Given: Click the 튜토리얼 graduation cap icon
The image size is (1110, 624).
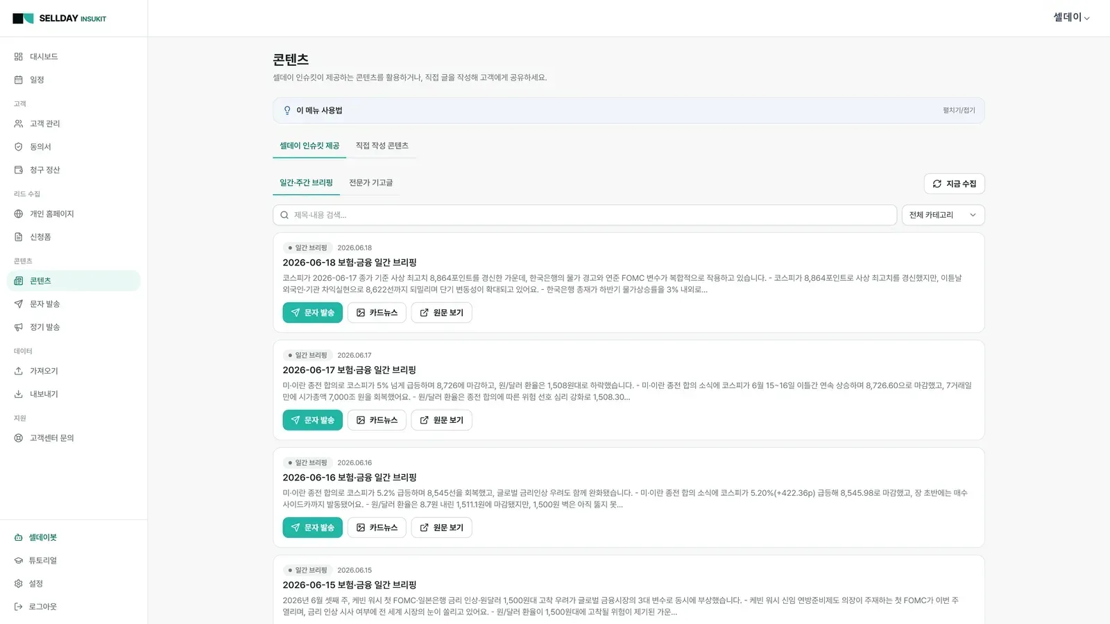Looking at the screenshot, I should 19,560.
